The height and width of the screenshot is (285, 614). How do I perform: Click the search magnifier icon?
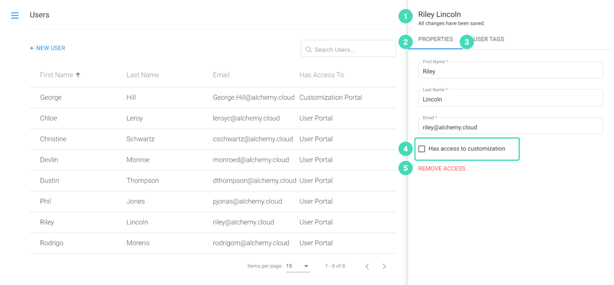[x=309, y=49]
